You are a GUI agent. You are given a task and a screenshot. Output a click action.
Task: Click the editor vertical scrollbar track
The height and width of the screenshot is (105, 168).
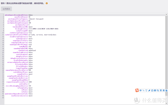coord(166,59)
